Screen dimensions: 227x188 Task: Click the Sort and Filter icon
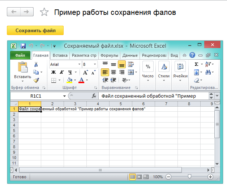[x=208, y=64]
